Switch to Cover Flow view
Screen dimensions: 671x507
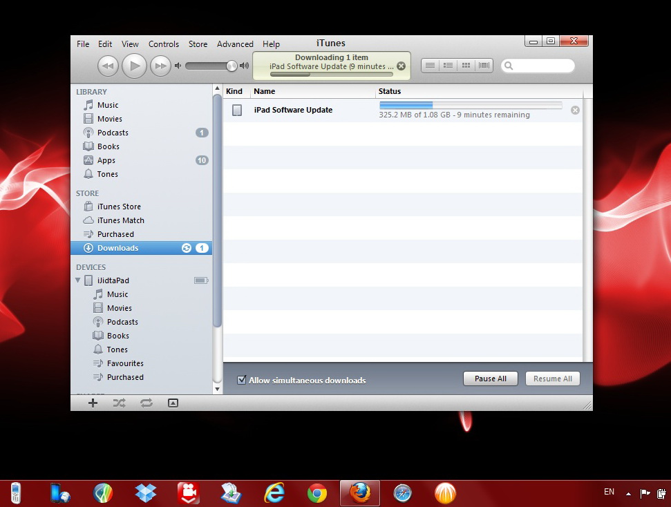pos(484,66)
